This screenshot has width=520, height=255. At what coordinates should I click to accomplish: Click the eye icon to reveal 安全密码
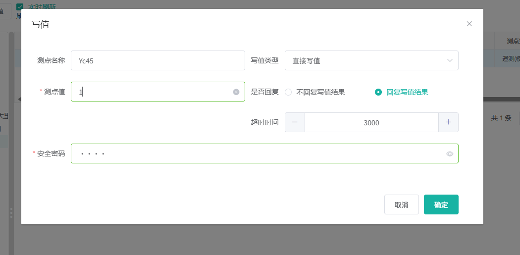click(x=450, y=154)
